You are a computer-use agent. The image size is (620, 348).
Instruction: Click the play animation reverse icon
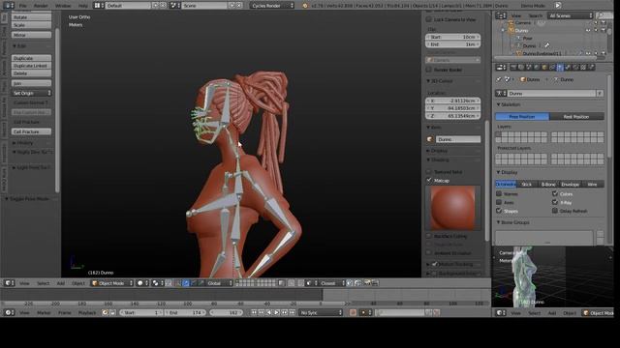point(269,312)
